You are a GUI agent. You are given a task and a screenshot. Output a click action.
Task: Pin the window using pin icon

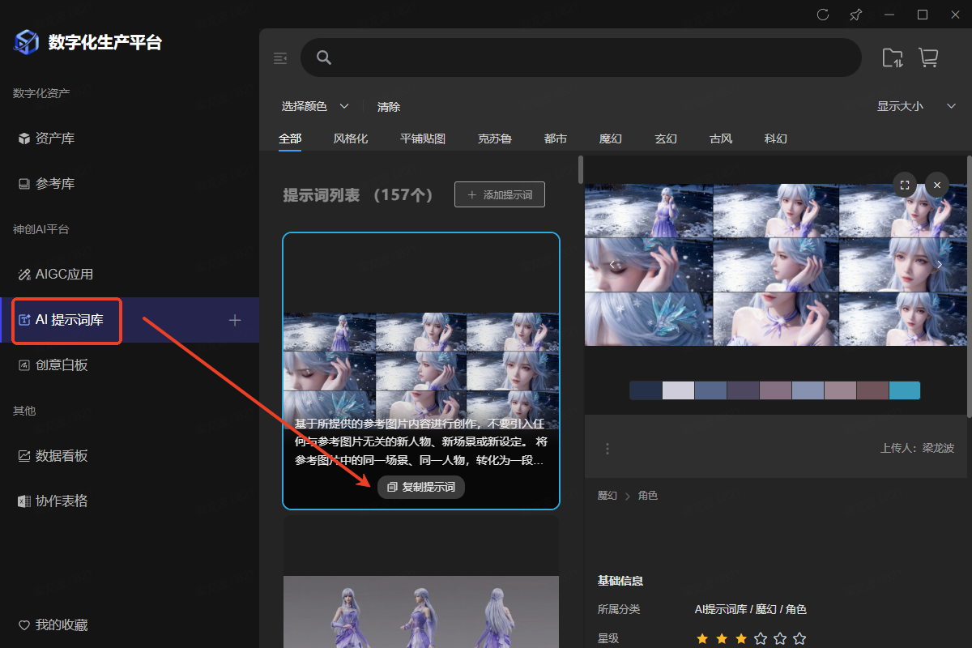[x=855, y=15]
